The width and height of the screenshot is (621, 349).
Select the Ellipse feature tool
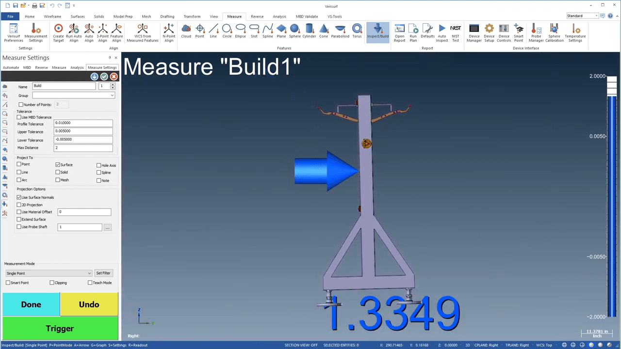pyautogui.click(x=240, y=31)
